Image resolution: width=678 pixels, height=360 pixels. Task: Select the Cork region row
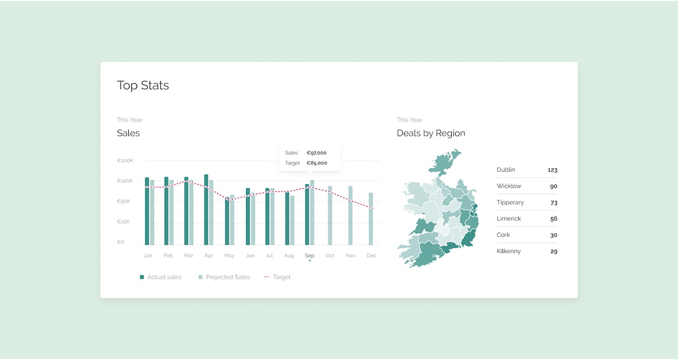click(527, 235)
